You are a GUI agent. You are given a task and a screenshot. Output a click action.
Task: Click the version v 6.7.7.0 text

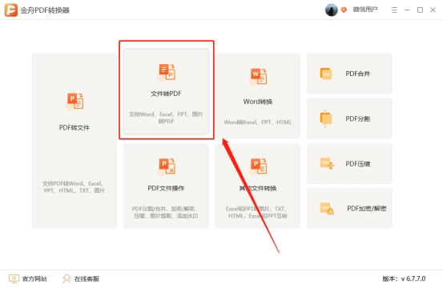(x=404, y=279)
